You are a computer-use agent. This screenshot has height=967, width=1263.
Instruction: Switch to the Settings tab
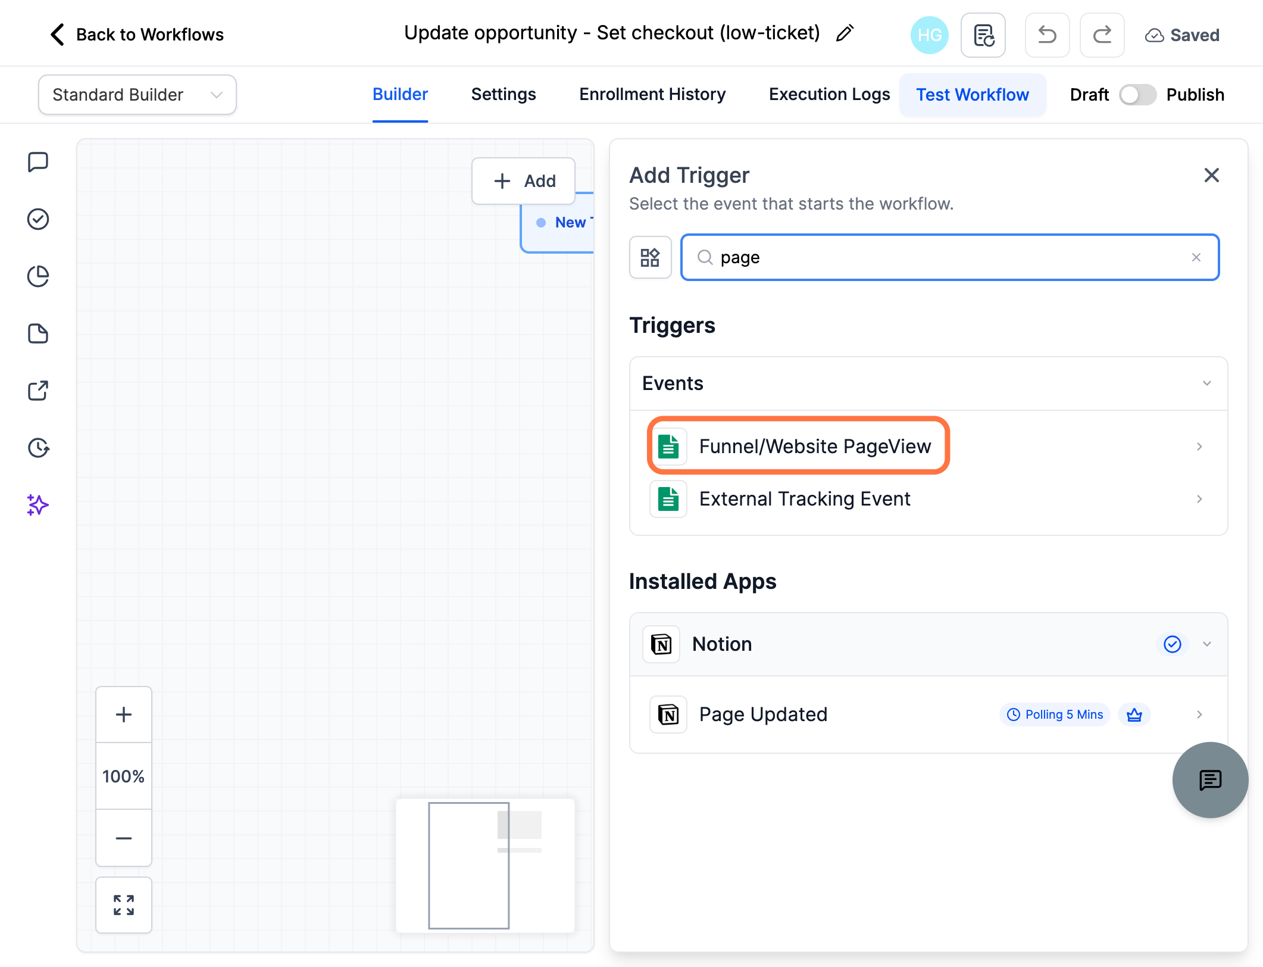pos(504,95)
